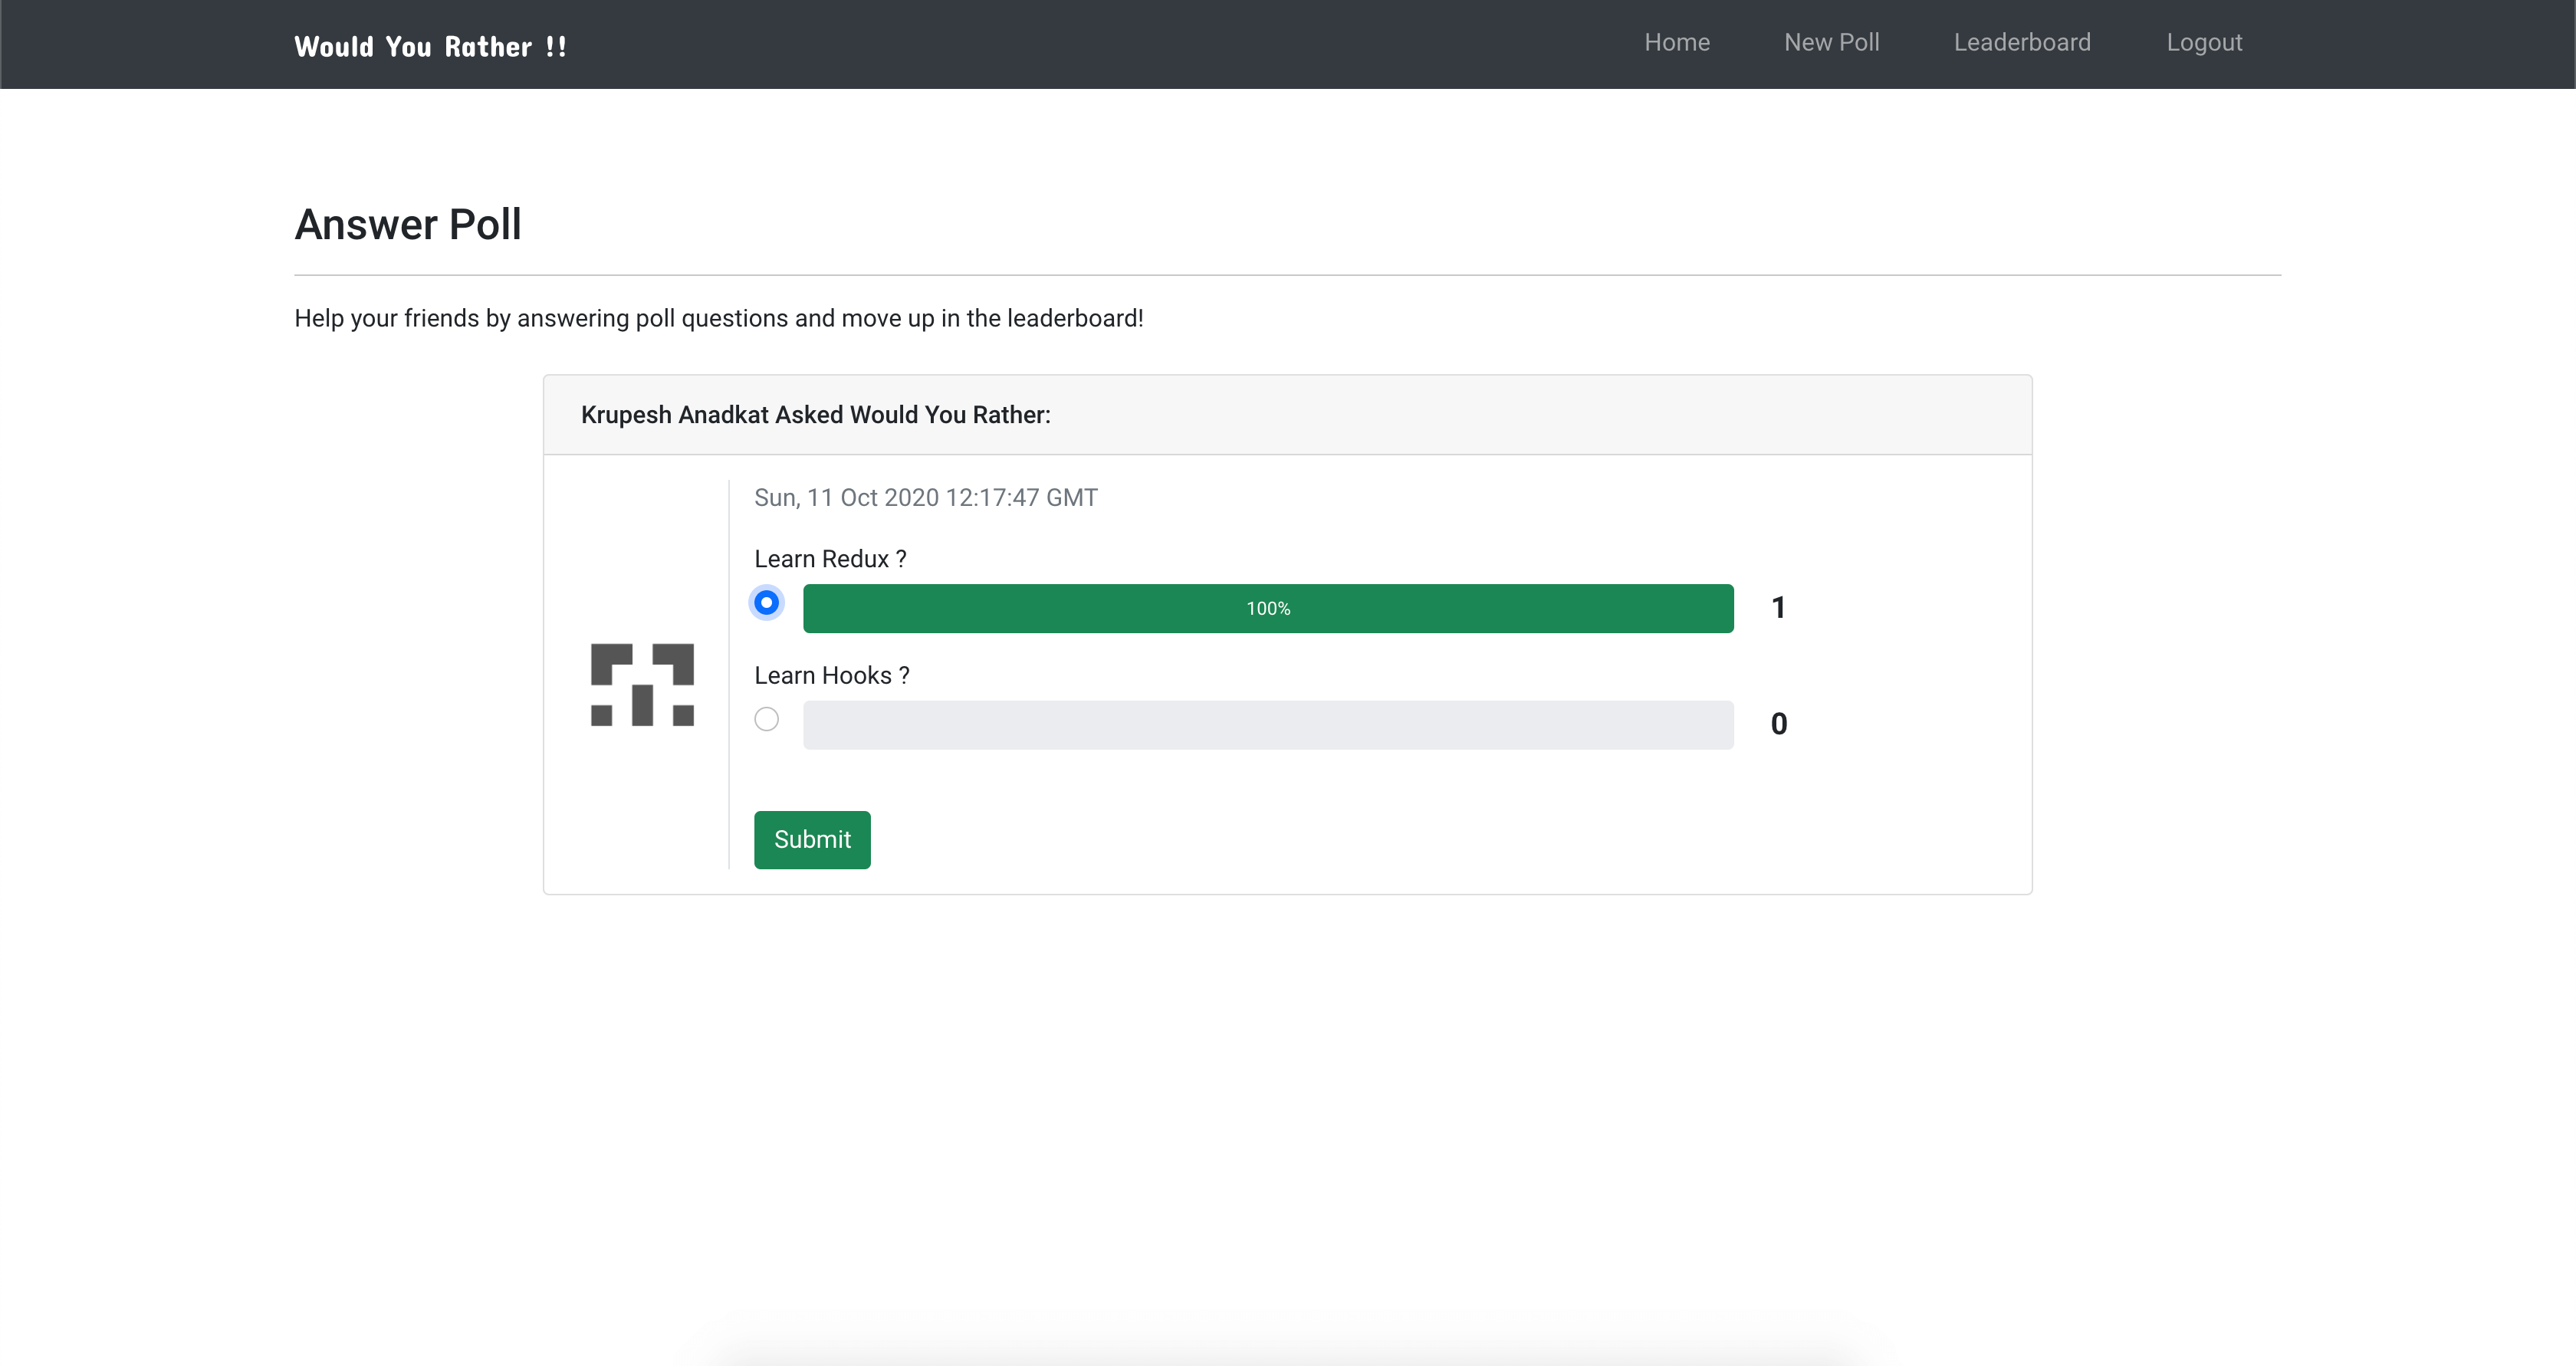Click the Would You Rather brand title

coord(430,46)
